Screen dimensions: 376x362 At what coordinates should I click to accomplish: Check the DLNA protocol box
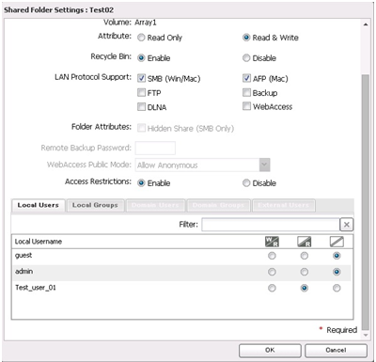pyautogui.click(x=141, y=107)
